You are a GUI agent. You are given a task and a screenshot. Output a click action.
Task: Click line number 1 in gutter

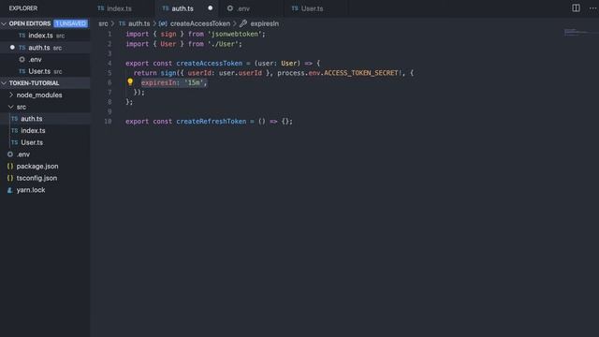[x=110, y=34]
